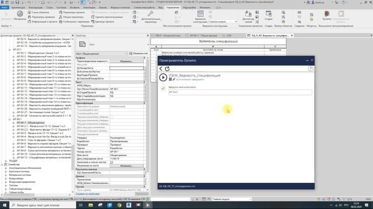Viewport: 373px width, 209px height.
Task: Click Purge Unused (Удалить неиспользуемые)
Action: [x=107, y=17]
